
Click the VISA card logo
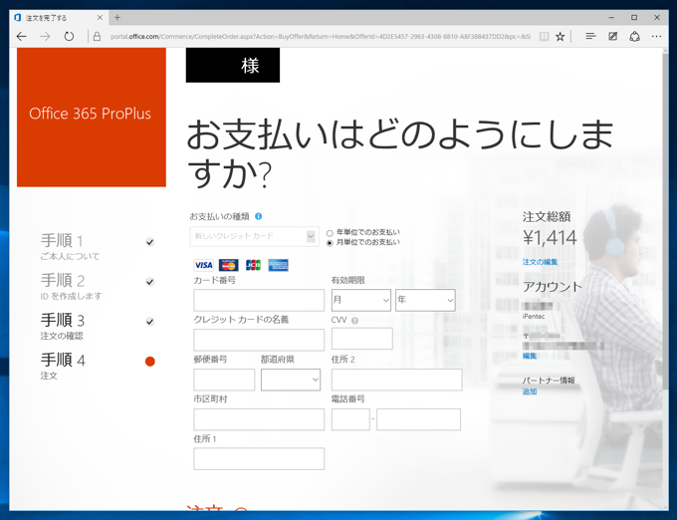(203, 265)
